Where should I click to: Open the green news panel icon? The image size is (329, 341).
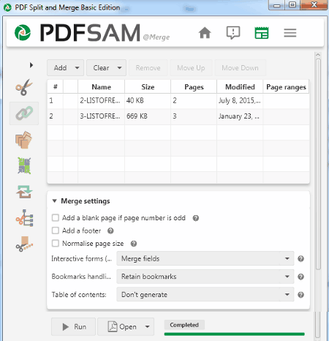pos(262,33)
